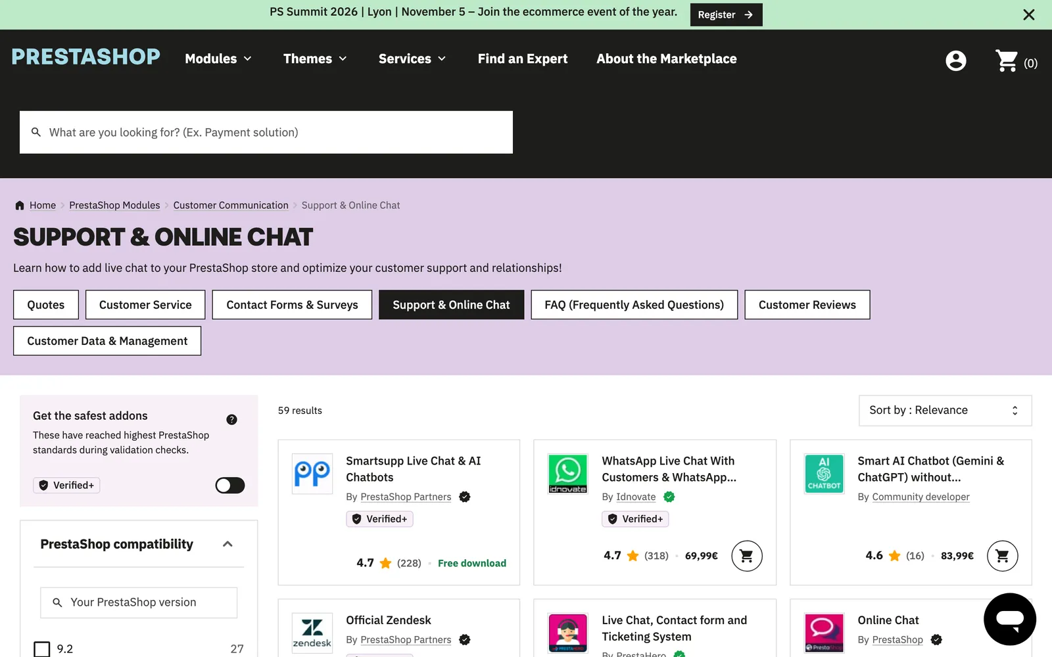Open the Find an Expert link

pyautogui.click(x=523, y=58)
